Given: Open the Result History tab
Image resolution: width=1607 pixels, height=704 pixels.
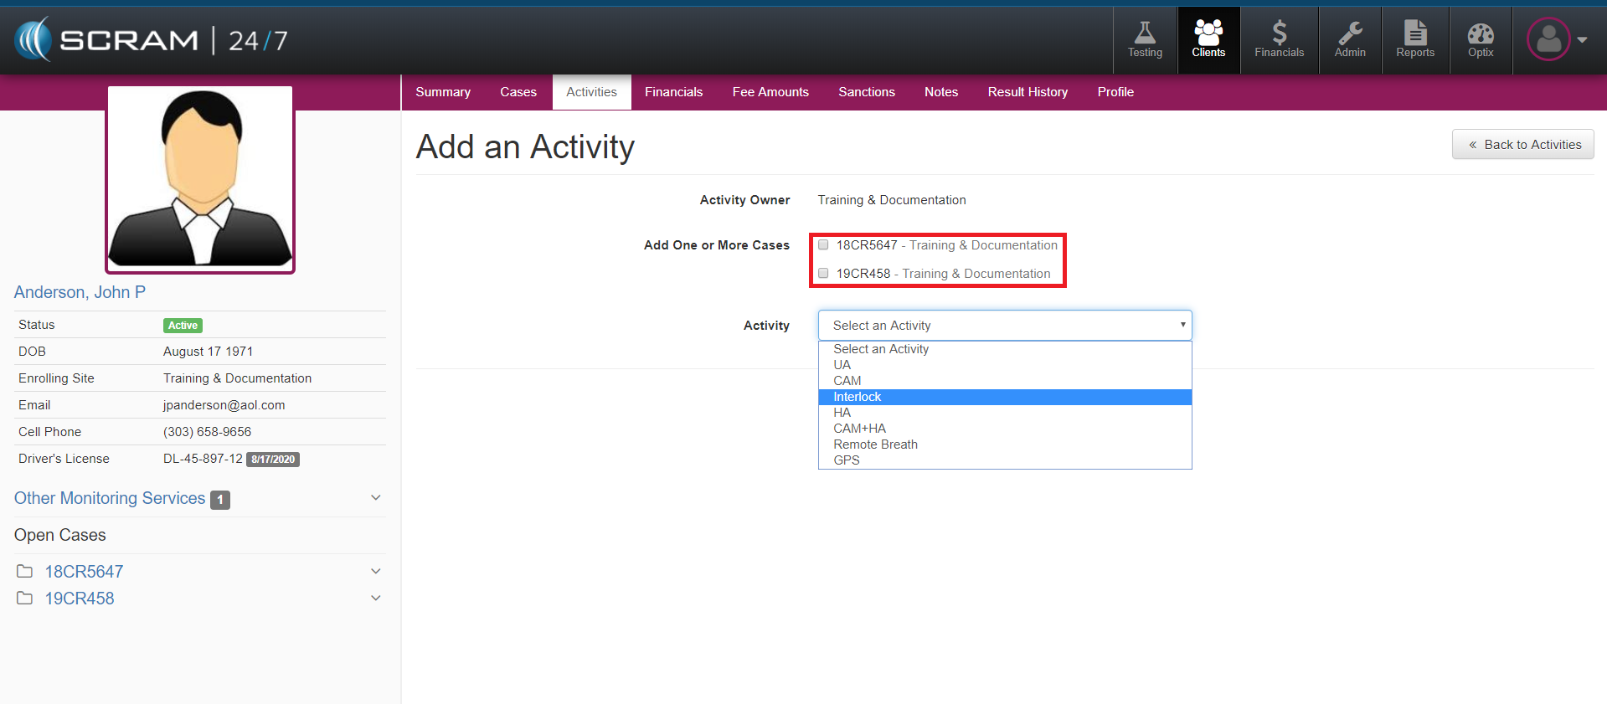Looking at the screenshot, I should pyautogui.click(x=1027, y=92).
